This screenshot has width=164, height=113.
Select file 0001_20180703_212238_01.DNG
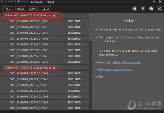tap(44, 38)
